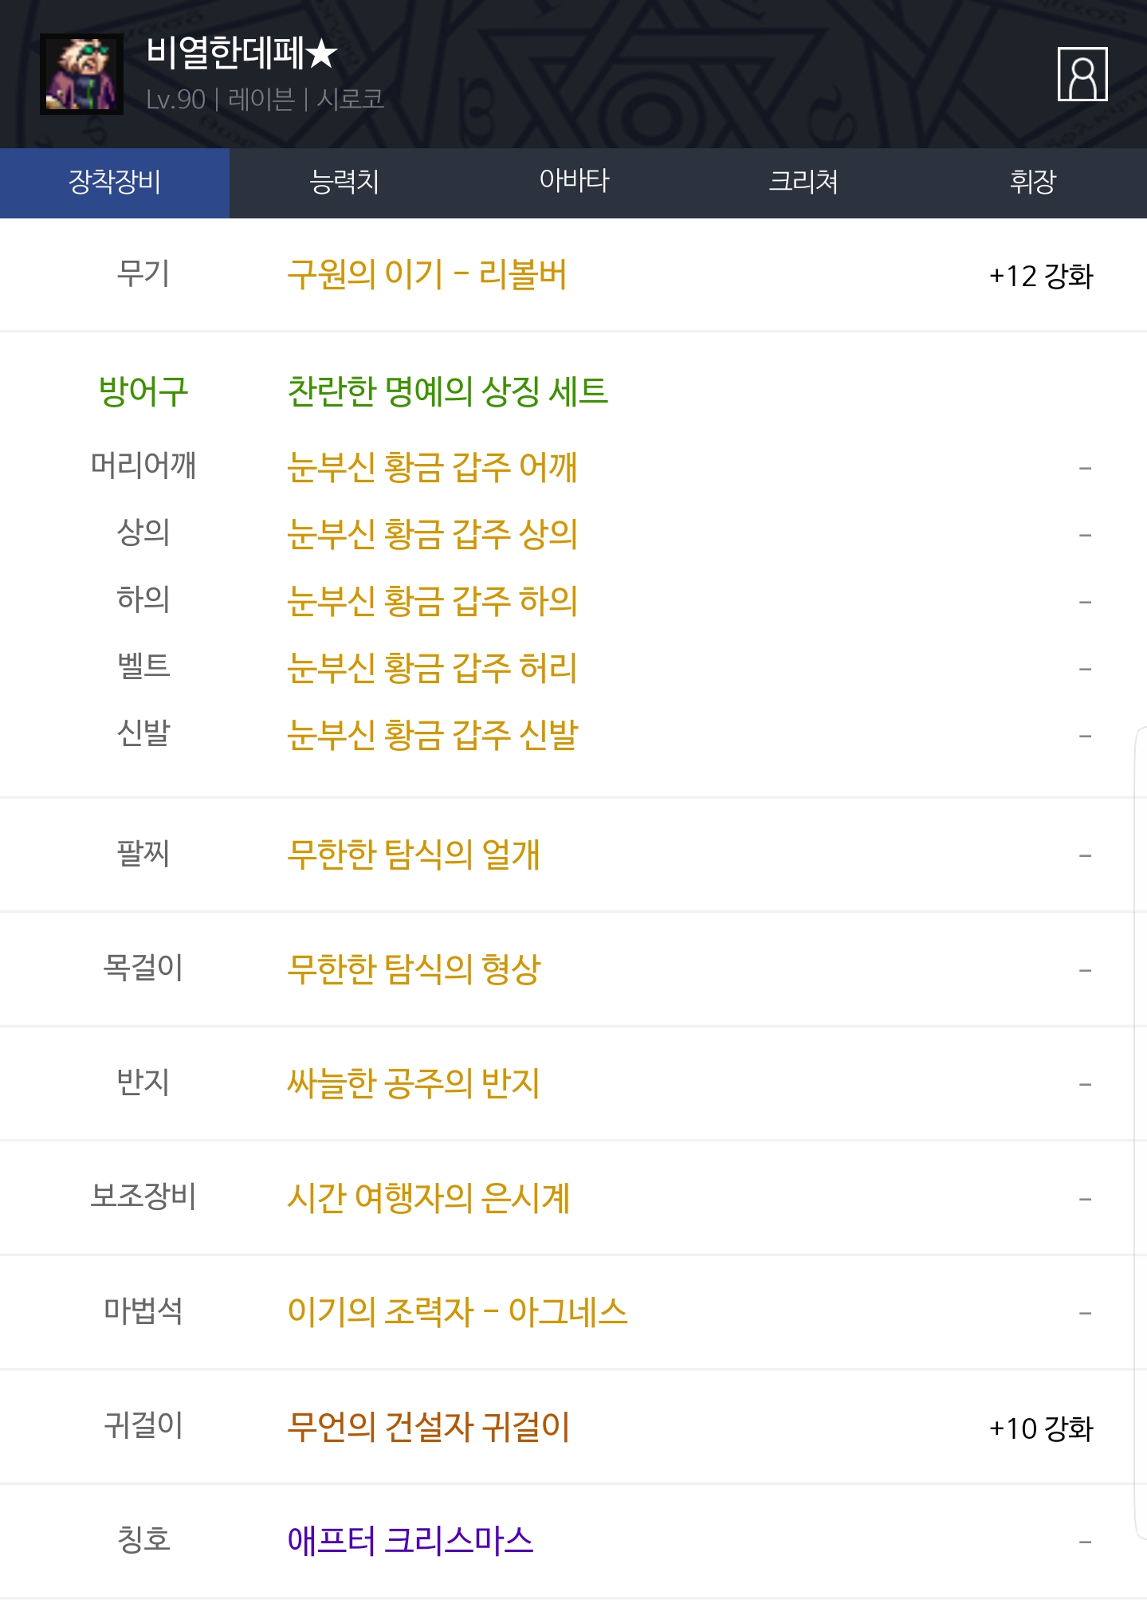Open 눈부신 황금 갑주 신발 item
1147x1611 pixels.
pyautogui.click(x=432, y=735)
